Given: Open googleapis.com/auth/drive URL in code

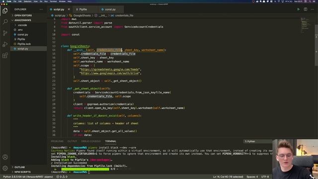Looking at the screenshot, I should 109,73.
